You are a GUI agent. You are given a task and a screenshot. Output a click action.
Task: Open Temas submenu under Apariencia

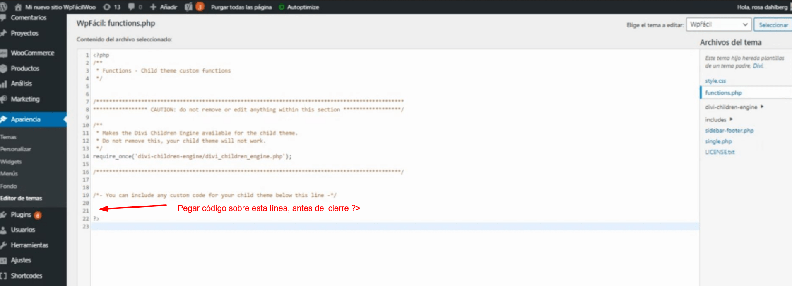(8, 137)
